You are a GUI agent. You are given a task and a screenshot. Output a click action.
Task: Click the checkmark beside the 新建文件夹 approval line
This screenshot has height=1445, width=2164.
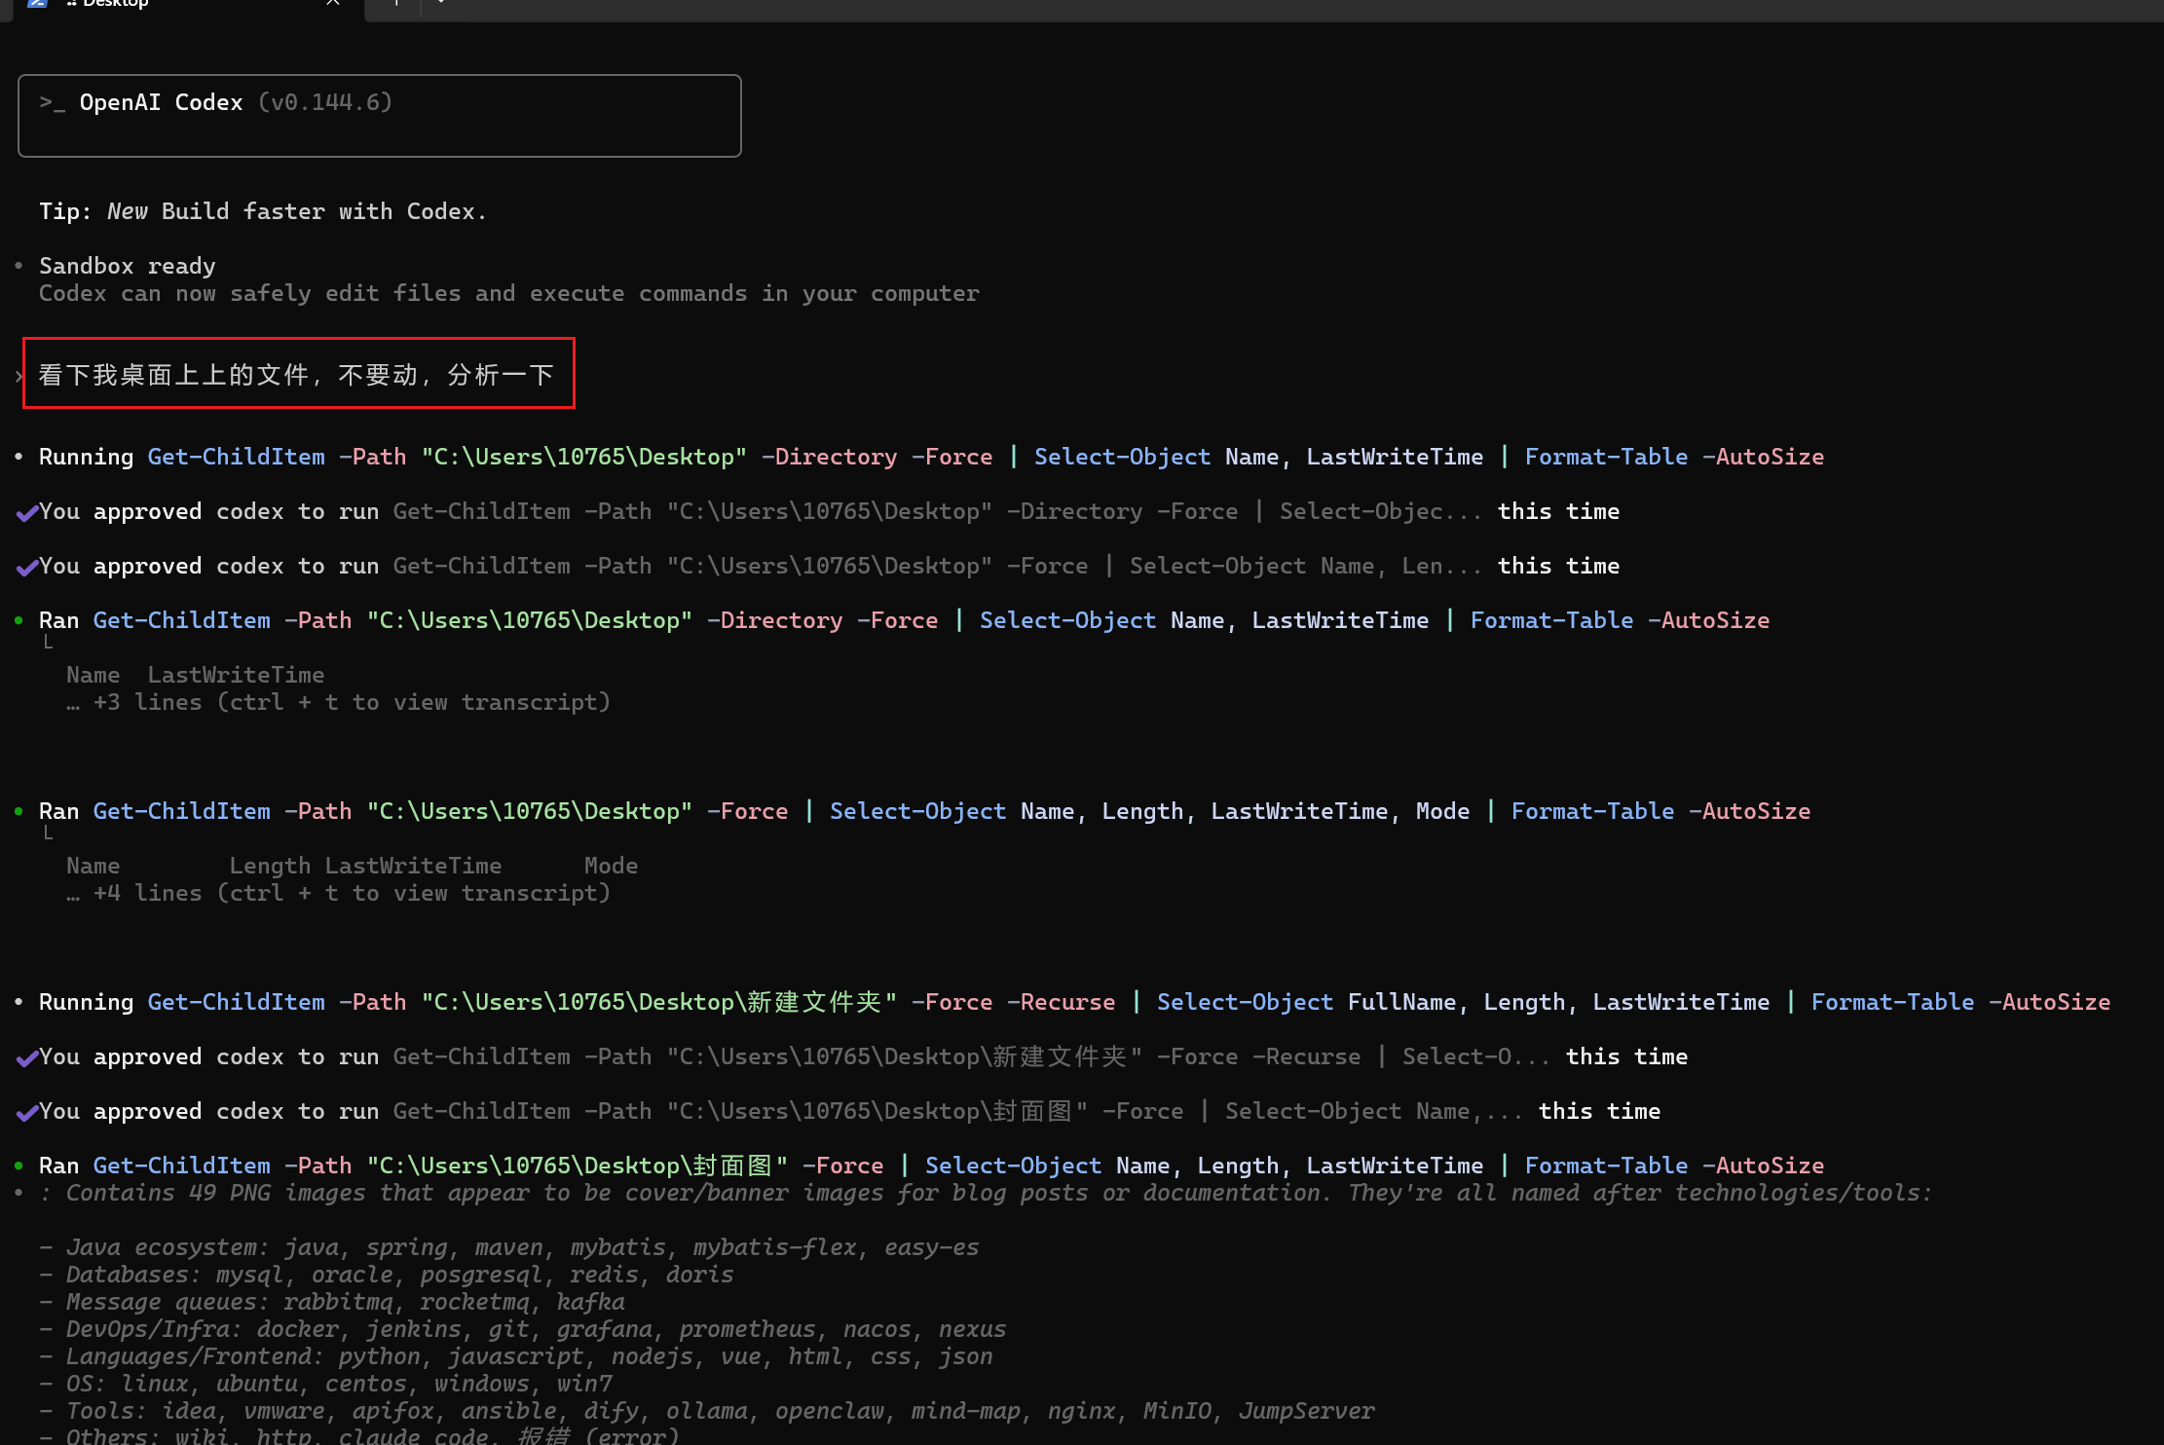click(27, 1057)
